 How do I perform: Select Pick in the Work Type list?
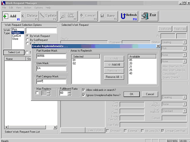click(x=18, y=29)
